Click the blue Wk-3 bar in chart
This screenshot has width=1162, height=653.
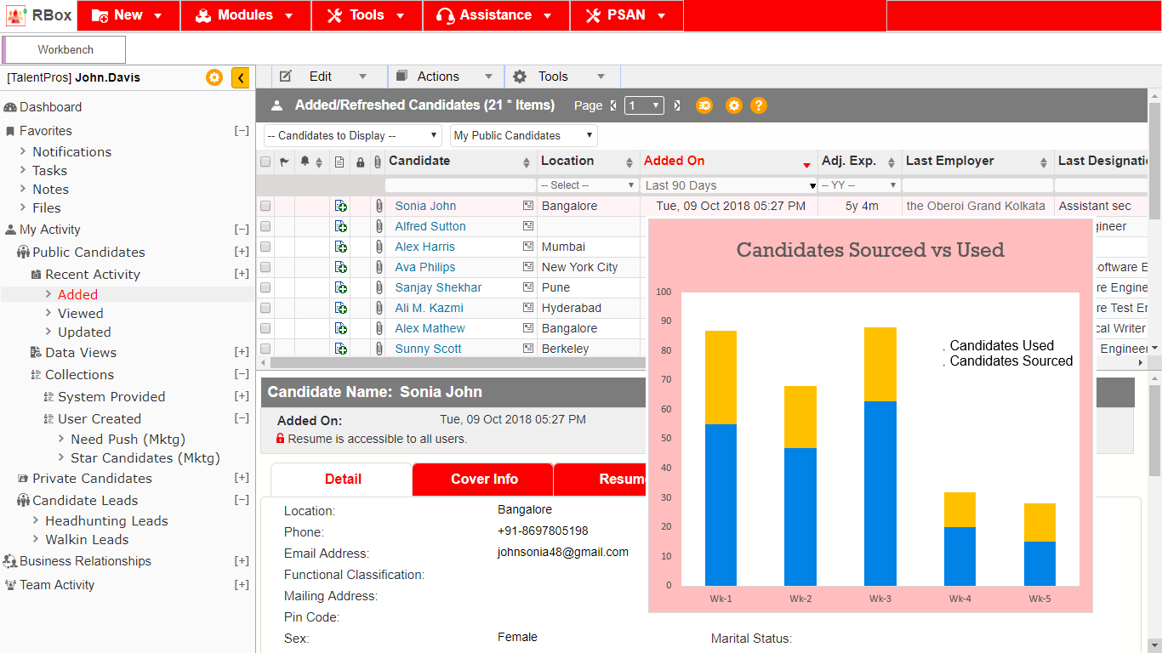pos(880,493)
